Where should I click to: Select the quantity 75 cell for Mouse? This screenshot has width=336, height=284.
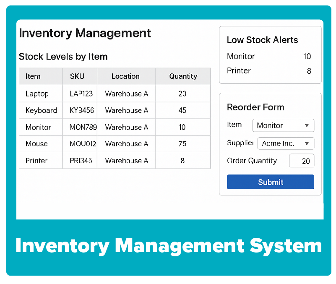click(x=183, y=143)
